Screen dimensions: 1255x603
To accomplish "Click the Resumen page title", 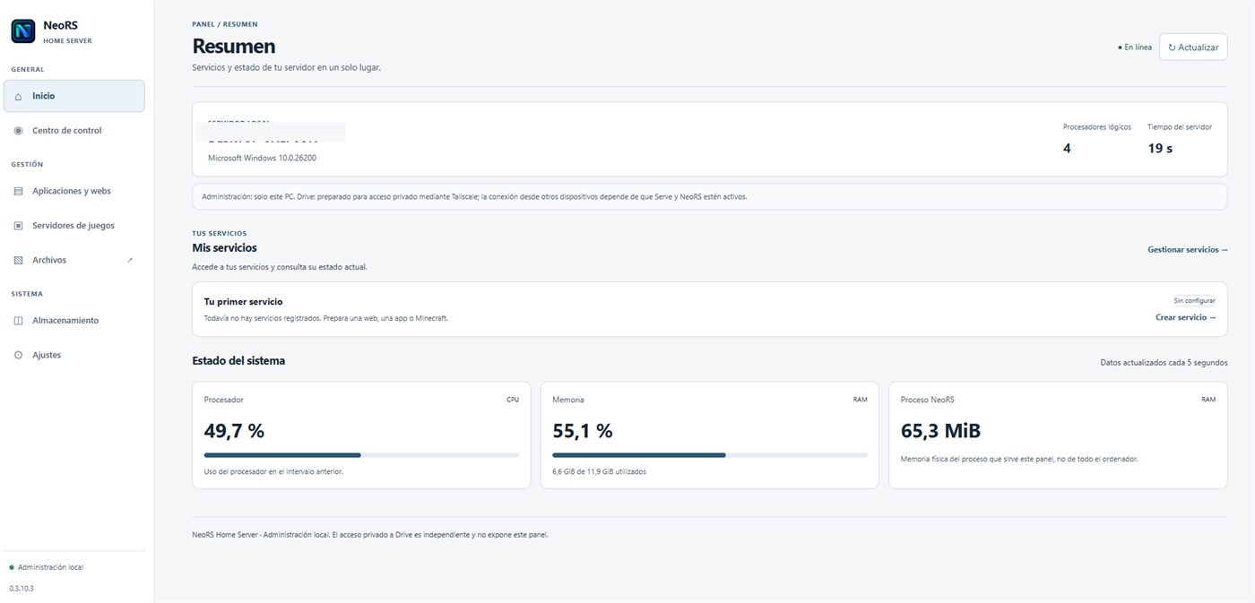I will coord(234,47).
